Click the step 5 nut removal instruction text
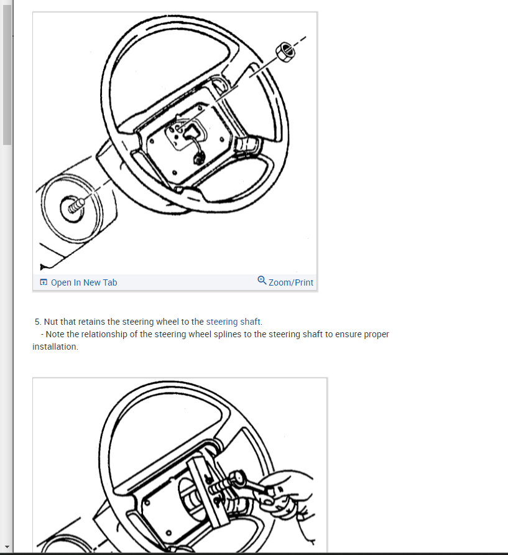Image resolution: width=508 pixels, height=555 pixels. [148, 322]
